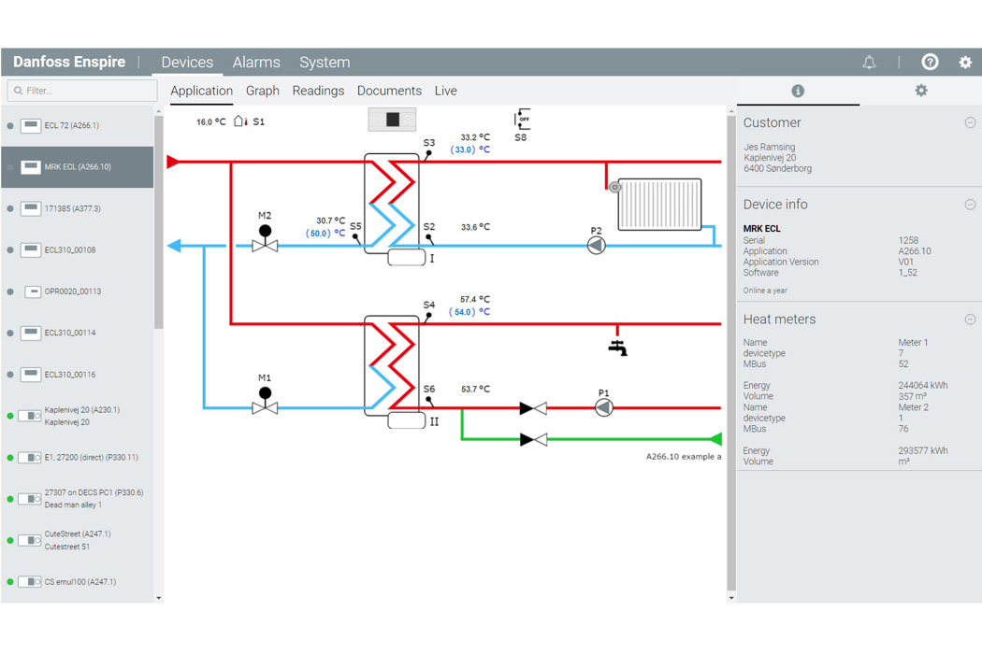This screenshot has width=982, height=654.
Task: Open the Alarms menu
Action: point(256,63)
